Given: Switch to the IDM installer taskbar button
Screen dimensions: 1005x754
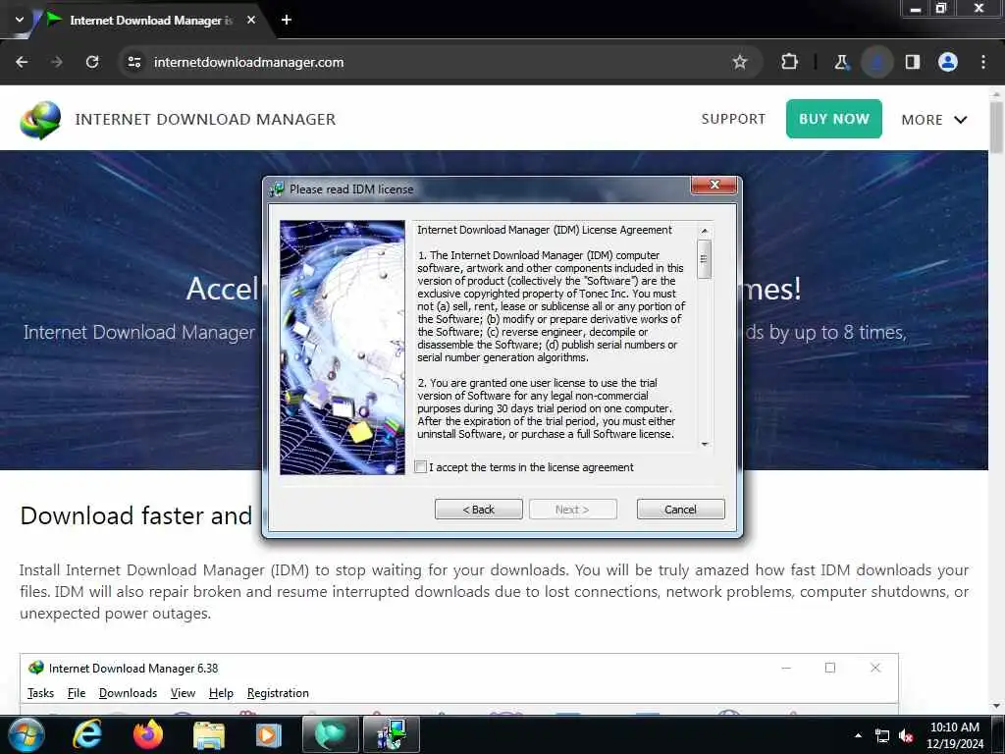Looking at the screenshot, I should click(x=392, y=734).
